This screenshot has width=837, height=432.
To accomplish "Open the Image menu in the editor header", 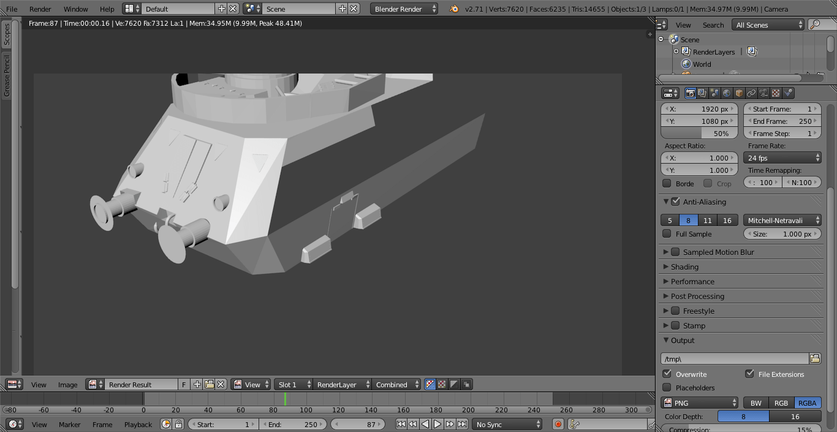I will [67, 384].
